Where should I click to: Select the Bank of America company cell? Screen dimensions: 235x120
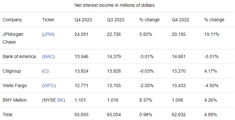pyautogui.click(x=19, y=57)
